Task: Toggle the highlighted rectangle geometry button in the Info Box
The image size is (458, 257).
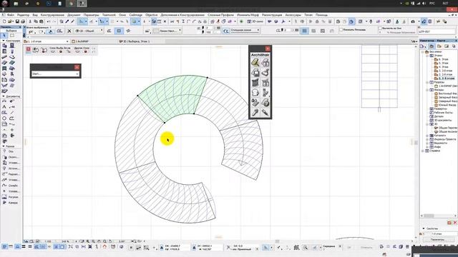Action: [119, 31]
